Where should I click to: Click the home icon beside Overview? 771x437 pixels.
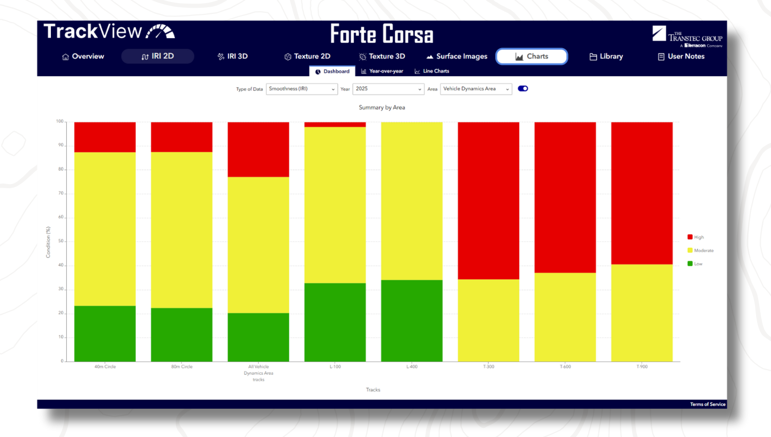(65, 57)
